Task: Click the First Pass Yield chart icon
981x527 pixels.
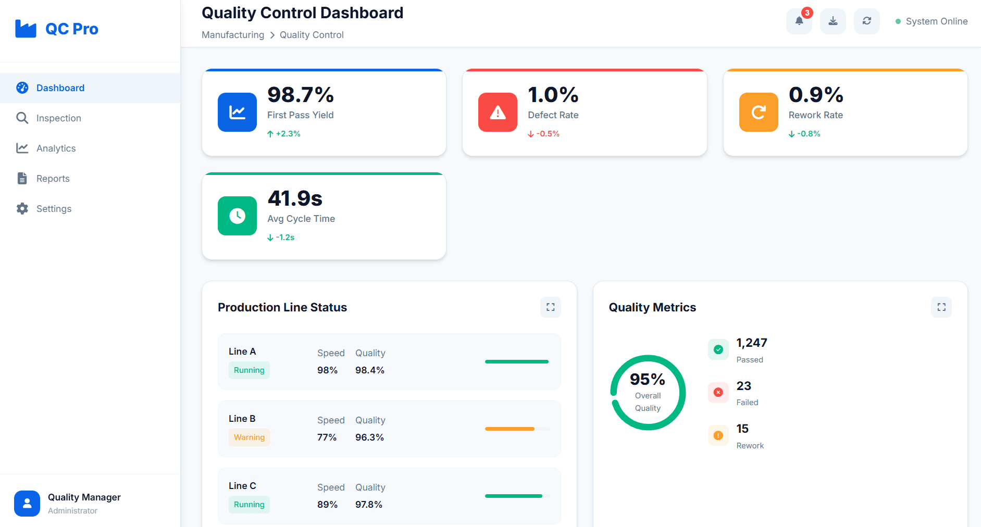Action: (237, 112)
